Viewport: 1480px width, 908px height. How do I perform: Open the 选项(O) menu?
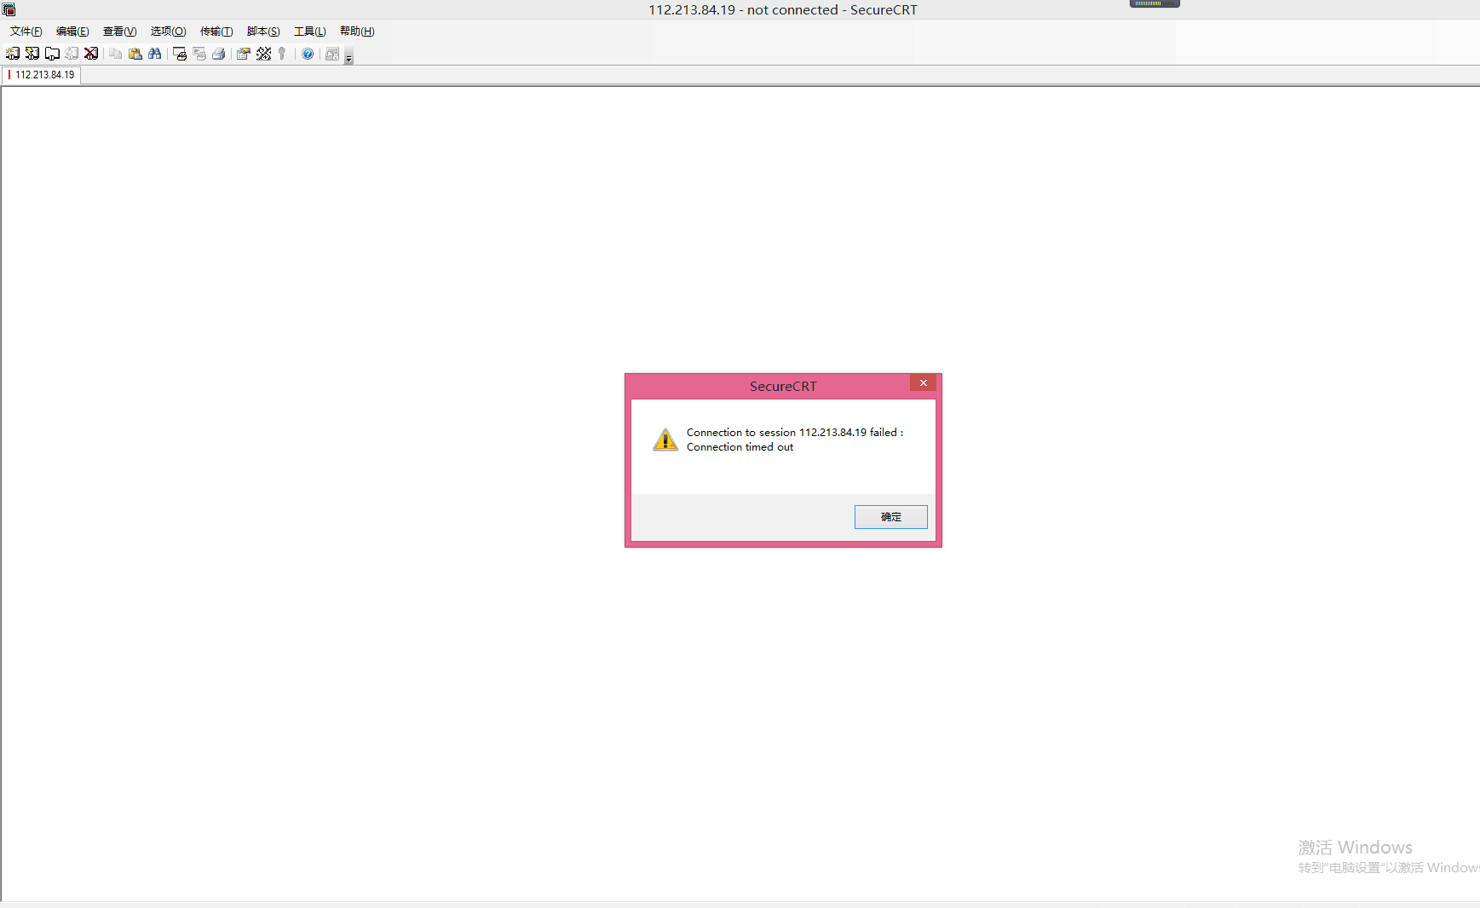[169, 32]
